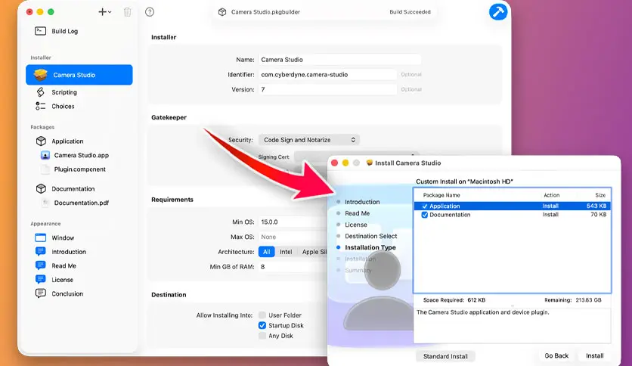Click the Documentation row Install action cell
The image size is (632, 366).
point(550,215)
